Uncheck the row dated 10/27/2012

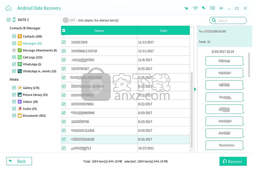(x=64, y=148)
